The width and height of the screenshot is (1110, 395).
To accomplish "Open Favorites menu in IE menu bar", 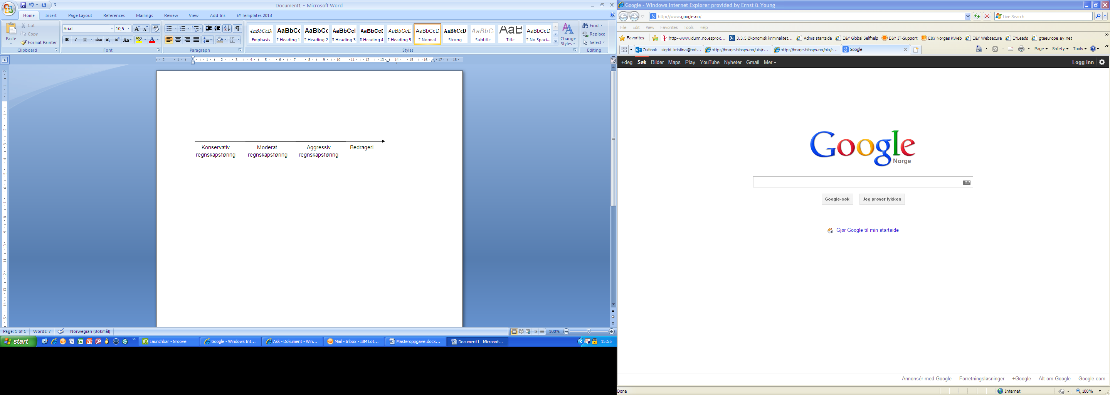I will coord(669,27).
